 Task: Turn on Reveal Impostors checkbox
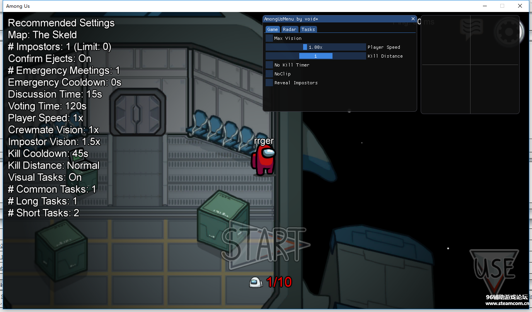tap(269, 83)
